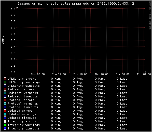This screenshot has height=132, width=152.
Task: Click the blue Integrity timeouts swatch
Action: [5, 128]
